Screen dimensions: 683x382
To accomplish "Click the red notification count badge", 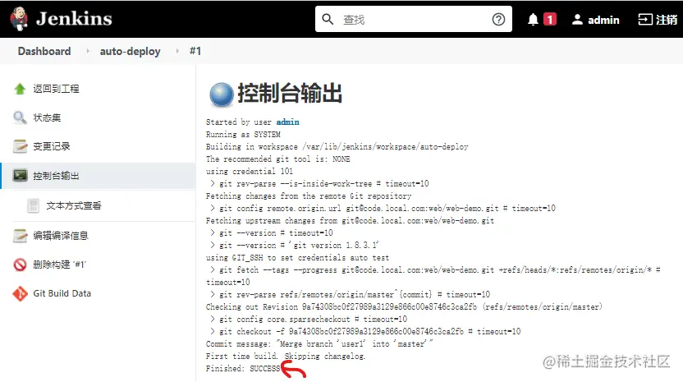I will click(x=550, y=20).
